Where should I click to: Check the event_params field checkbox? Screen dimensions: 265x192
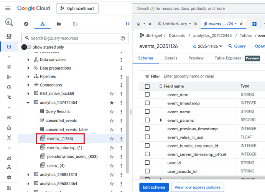[x=147, y=120]
